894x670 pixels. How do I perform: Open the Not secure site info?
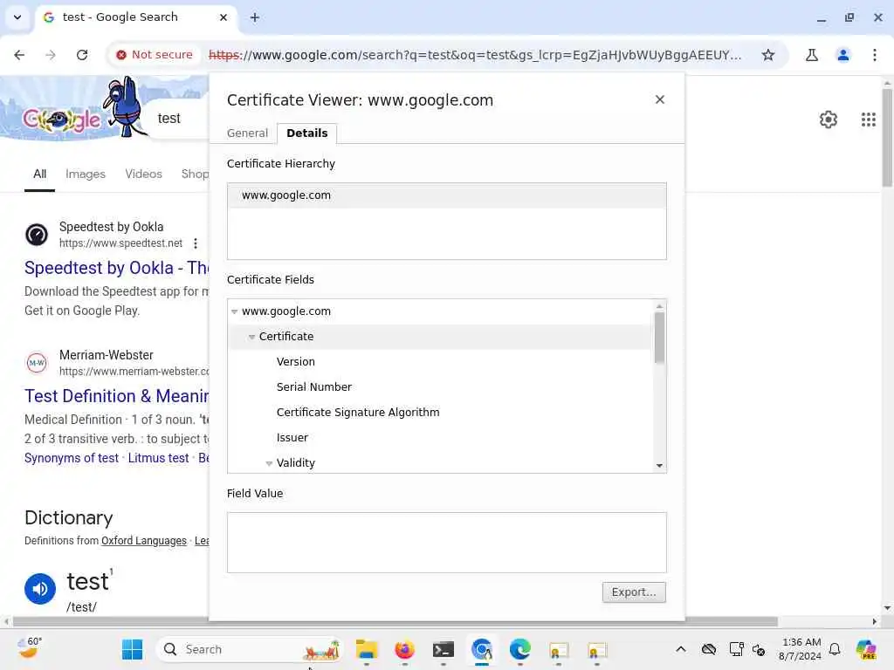click(x=154, y=55)
